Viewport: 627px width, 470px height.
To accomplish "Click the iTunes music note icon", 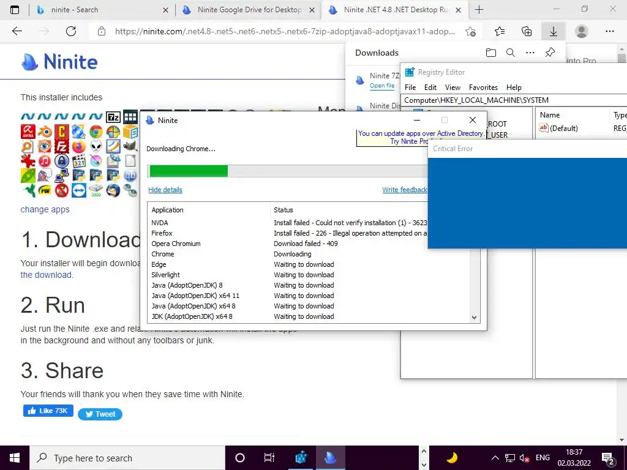I will [45, 161].
